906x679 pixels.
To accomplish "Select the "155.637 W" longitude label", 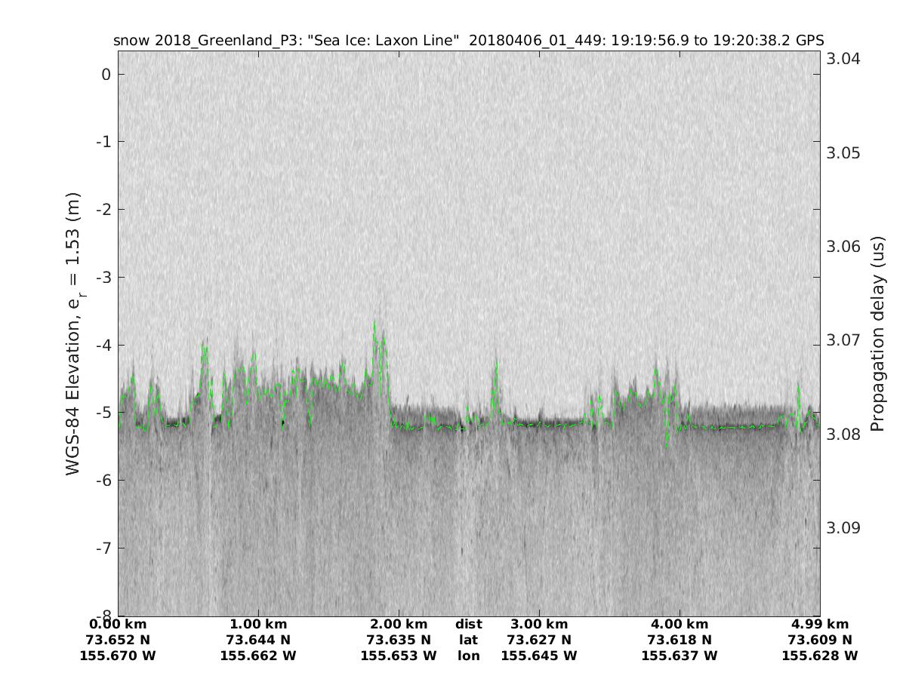I will point(679,656).
